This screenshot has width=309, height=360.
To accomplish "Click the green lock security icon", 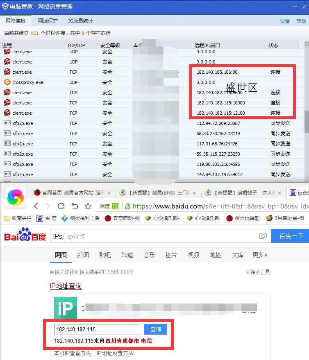I will pyautogui.click(x=127, y=206).
